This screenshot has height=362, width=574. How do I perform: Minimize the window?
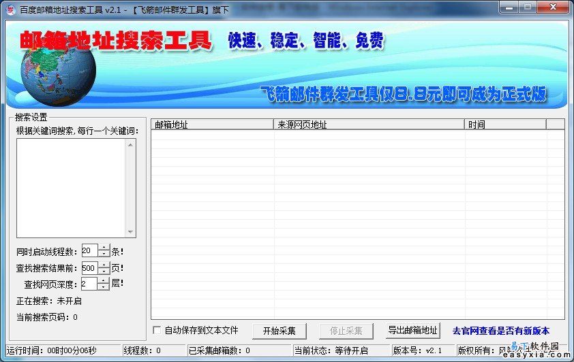[x=509, y=7]
